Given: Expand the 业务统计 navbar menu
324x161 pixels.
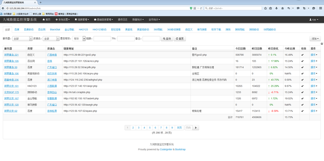Looking at the screenshot, I should [154, 19].
